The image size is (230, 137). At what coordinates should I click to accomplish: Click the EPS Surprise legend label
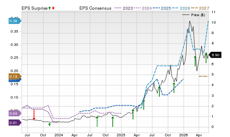click(34, 8)
